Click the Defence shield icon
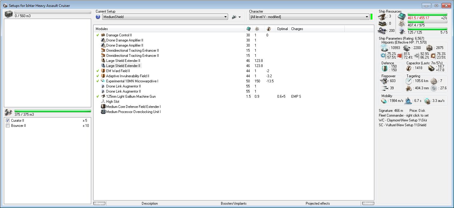Image resolution: width=454 pixels, height=208 pixels. (x=385, y=68)
